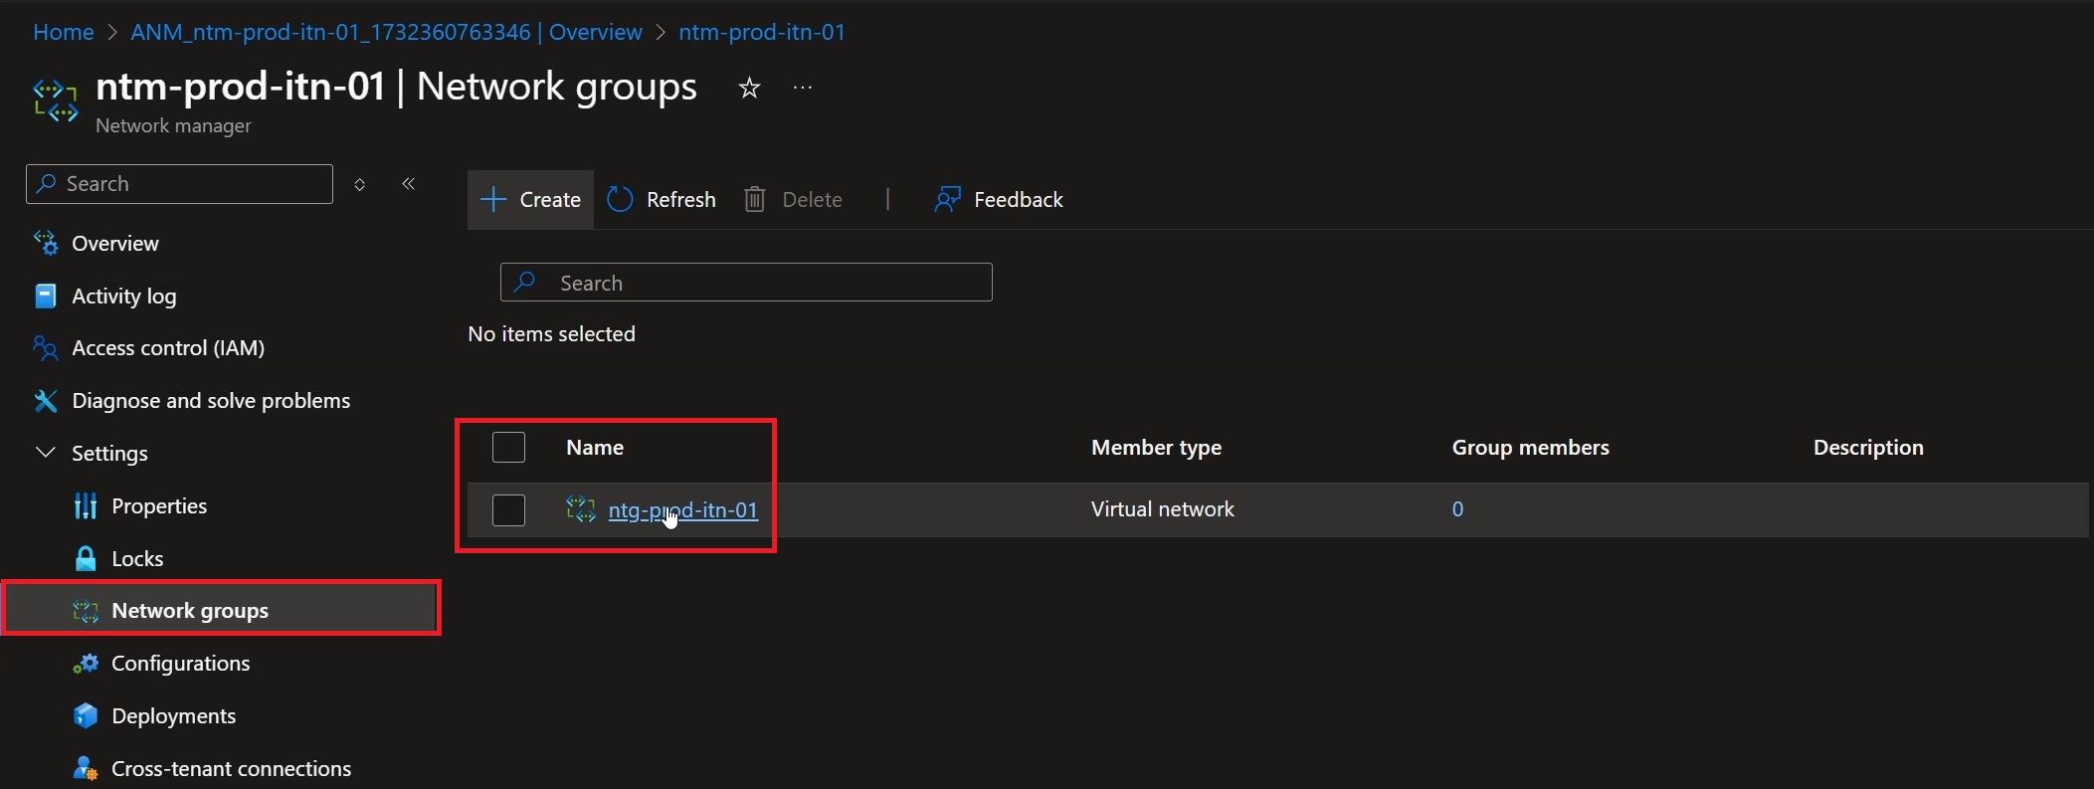Click the group members count 0
The width and height of the screenshot is (2094, 789).
point(1457,509)
